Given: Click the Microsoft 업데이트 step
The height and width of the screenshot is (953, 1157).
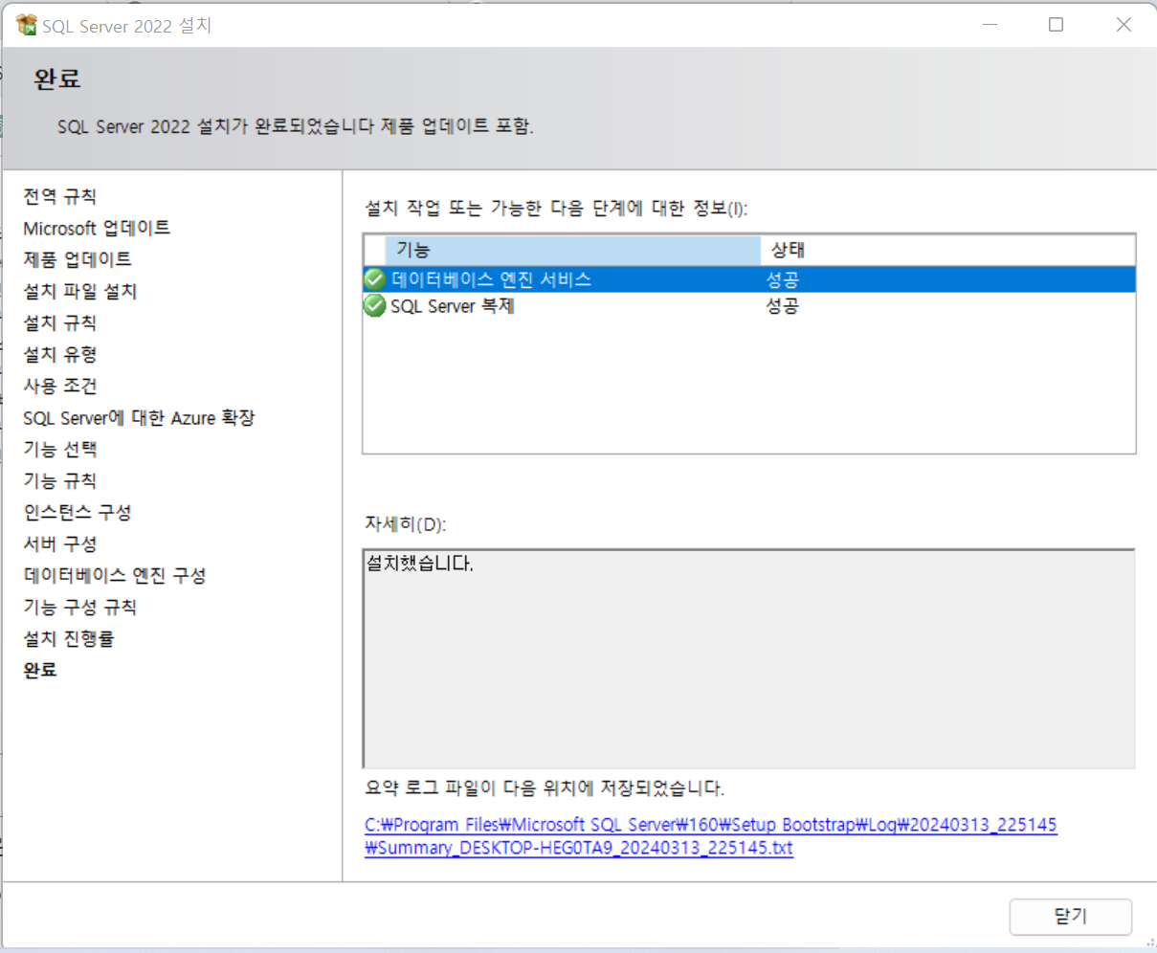Looking at the screenshot, I should [97, 228].
